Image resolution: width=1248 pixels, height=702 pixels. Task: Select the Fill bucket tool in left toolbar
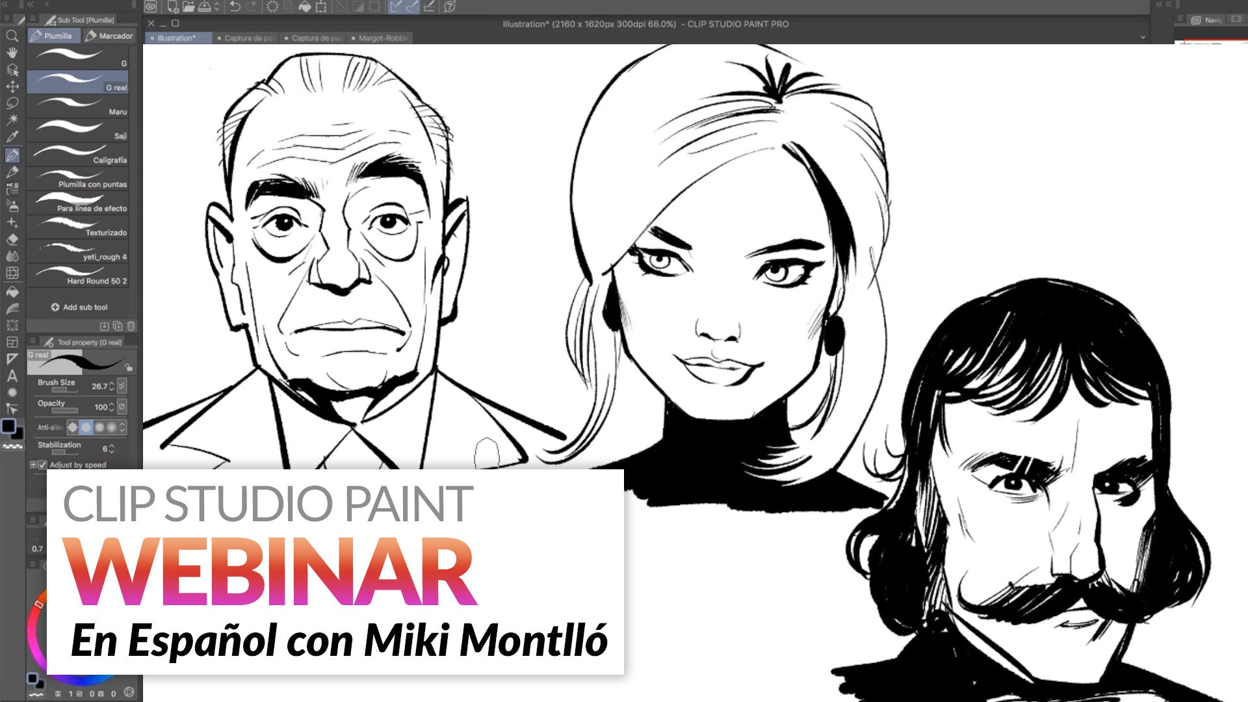pyautogui.click(x=12, y=292)
